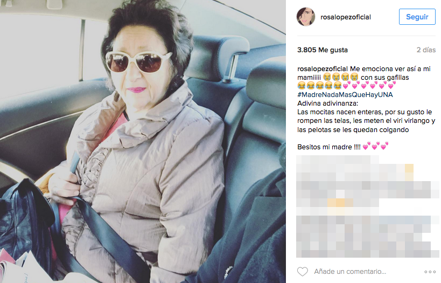Open the #MadreNadaMasQueHayUNA hashtag
This screenshot has width=441, height=283.
[x=345, y=95]
